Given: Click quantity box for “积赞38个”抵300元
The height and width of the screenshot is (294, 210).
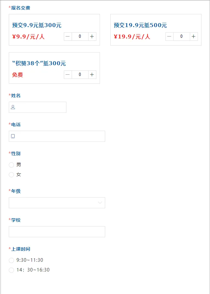Looking at the screenshot, I should 80,75.
